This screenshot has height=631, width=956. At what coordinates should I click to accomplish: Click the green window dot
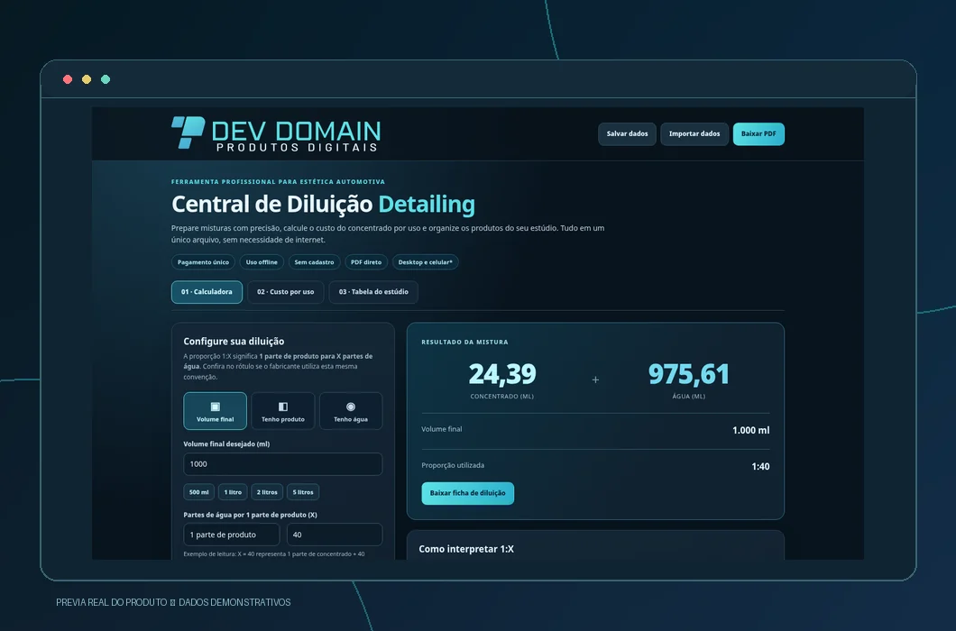point(106,79)
